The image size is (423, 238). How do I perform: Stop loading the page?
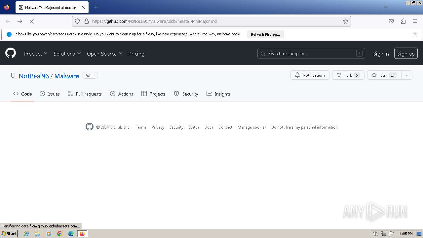pos(32,21)
